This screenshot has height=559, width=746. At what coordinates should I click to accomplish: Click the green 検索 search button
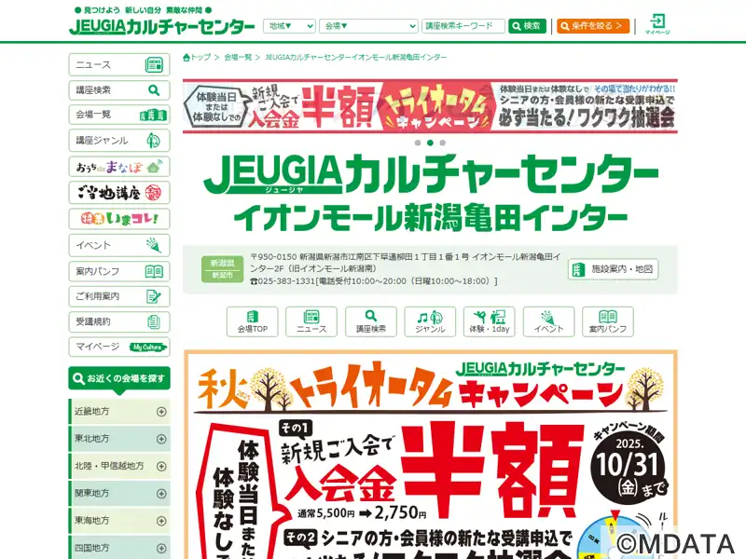coord(527,26)
